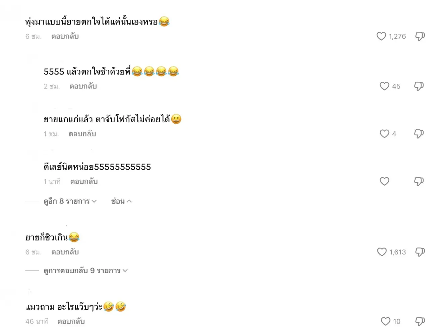Viewport: 429px width, 327px height.
Task: Expand ดูอีก 8 รายการ replies
Action: [70, 201]
